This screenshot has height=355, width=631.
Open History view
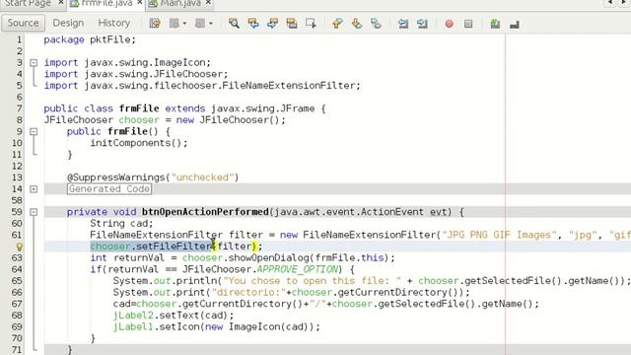(x=114, y=23)
